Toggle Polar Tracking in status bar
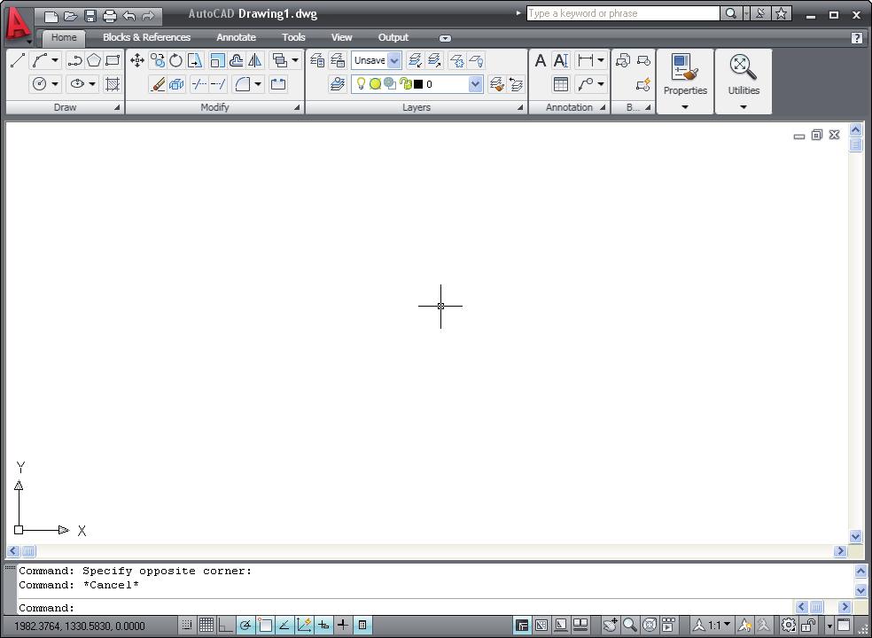The height and width of the screenshot is (638, 872). 245,626
